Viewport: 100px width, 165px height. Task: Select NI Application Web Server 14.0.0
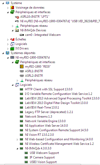click(46, 126)
